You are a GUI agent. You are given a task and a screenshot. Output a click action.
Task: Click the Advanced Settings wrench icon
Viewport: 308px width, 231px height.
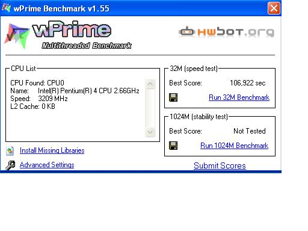10,165
